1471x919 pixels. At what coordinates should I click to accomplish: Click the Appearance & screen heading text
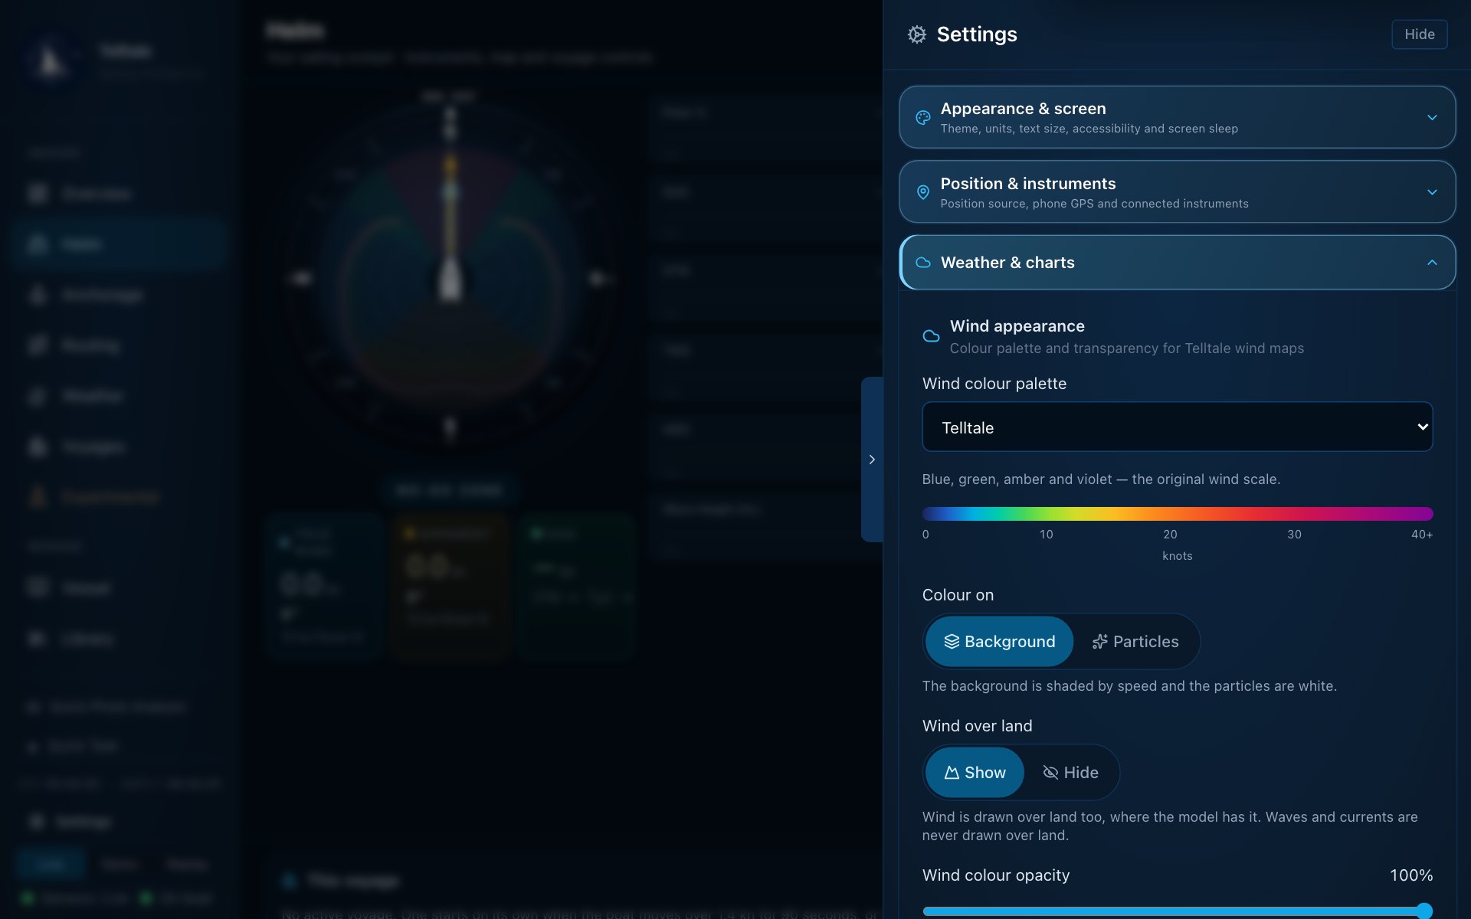coord(1023,109)
